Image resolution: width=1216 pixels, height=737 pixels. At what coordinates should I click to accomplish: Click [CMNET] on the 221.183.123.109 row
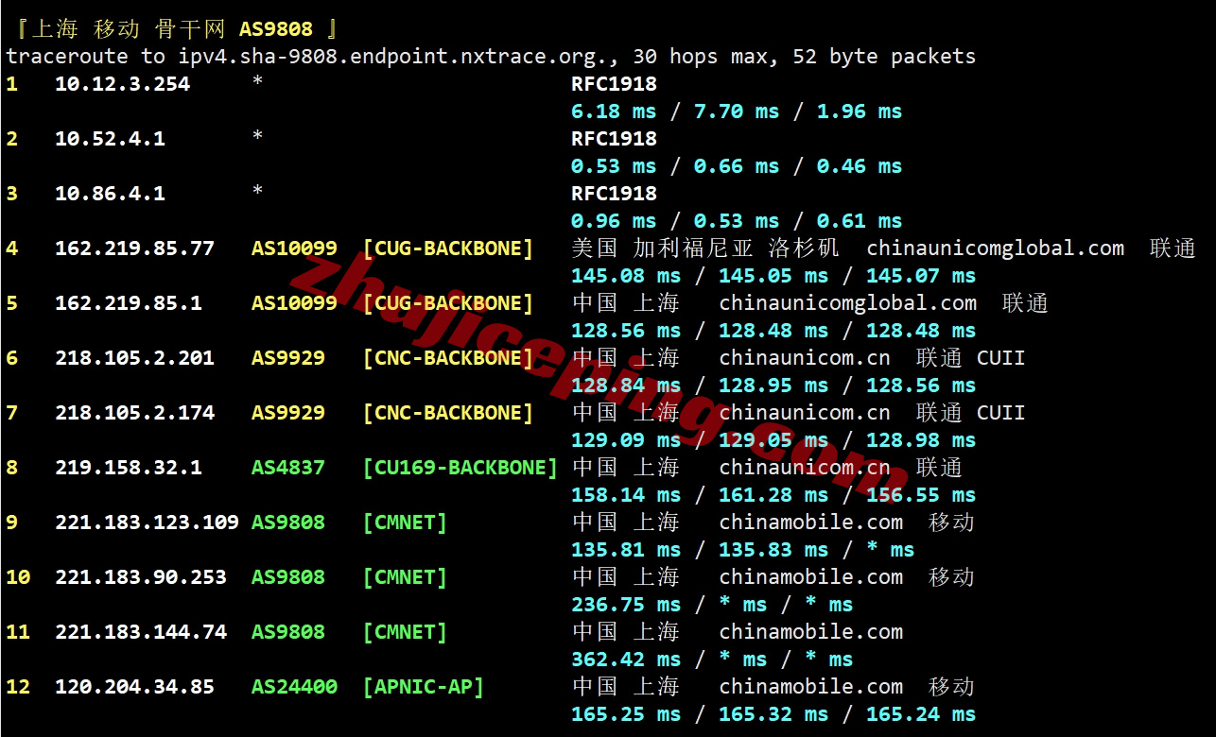pos(405,523)
